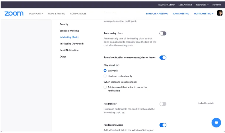Expand the Solutions dropdown menu

coord(36,14)
